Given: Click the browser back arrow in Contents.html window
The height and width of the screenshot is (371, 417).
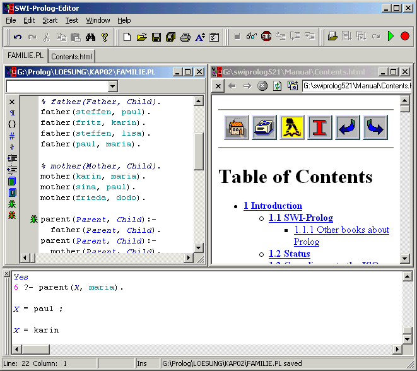Looking at the screenshot, I should 232,86.
